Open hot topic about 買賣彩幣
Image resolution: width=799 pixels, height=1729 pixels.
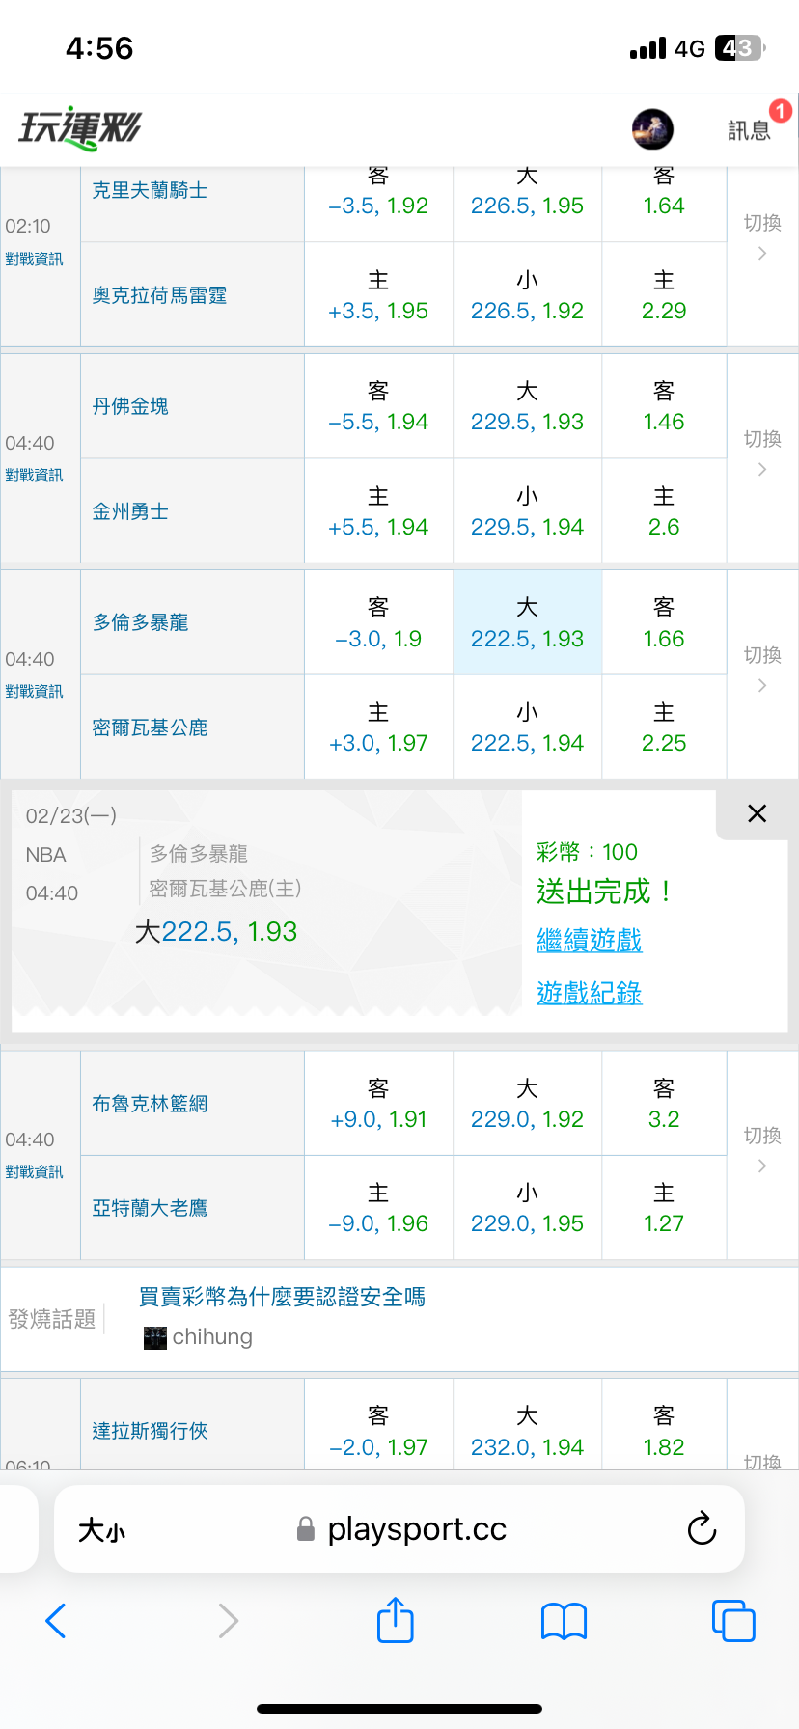click(282, 1297)
